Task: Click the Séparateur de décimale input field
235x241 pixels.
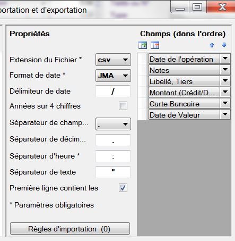Action: point(113,140)
